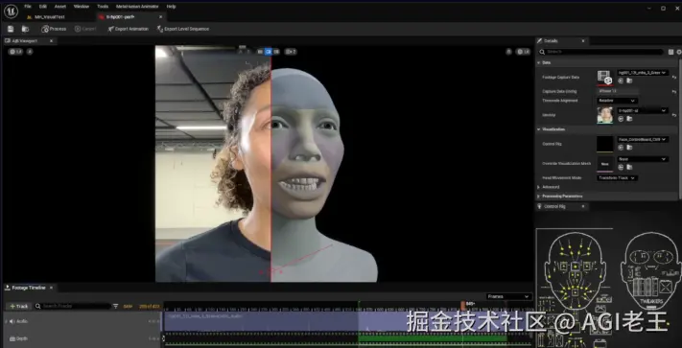Open the Help menu
The height and width of the screenshot is (348, 682).
(172, 7)
